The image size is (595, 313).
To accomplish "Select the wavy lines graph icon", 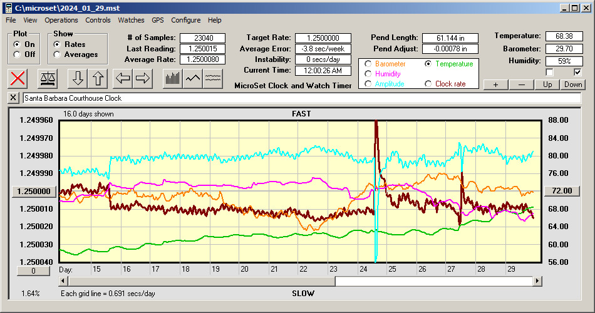I will (213, 78).
